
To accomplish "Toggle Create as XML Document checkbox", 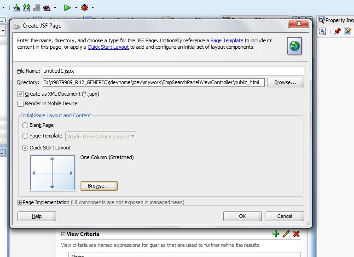I will (20, 94).
